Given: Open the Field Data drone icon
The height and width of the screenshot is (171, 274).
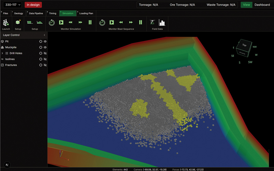Looking at the screenshot, I should (x=152, y=22).
